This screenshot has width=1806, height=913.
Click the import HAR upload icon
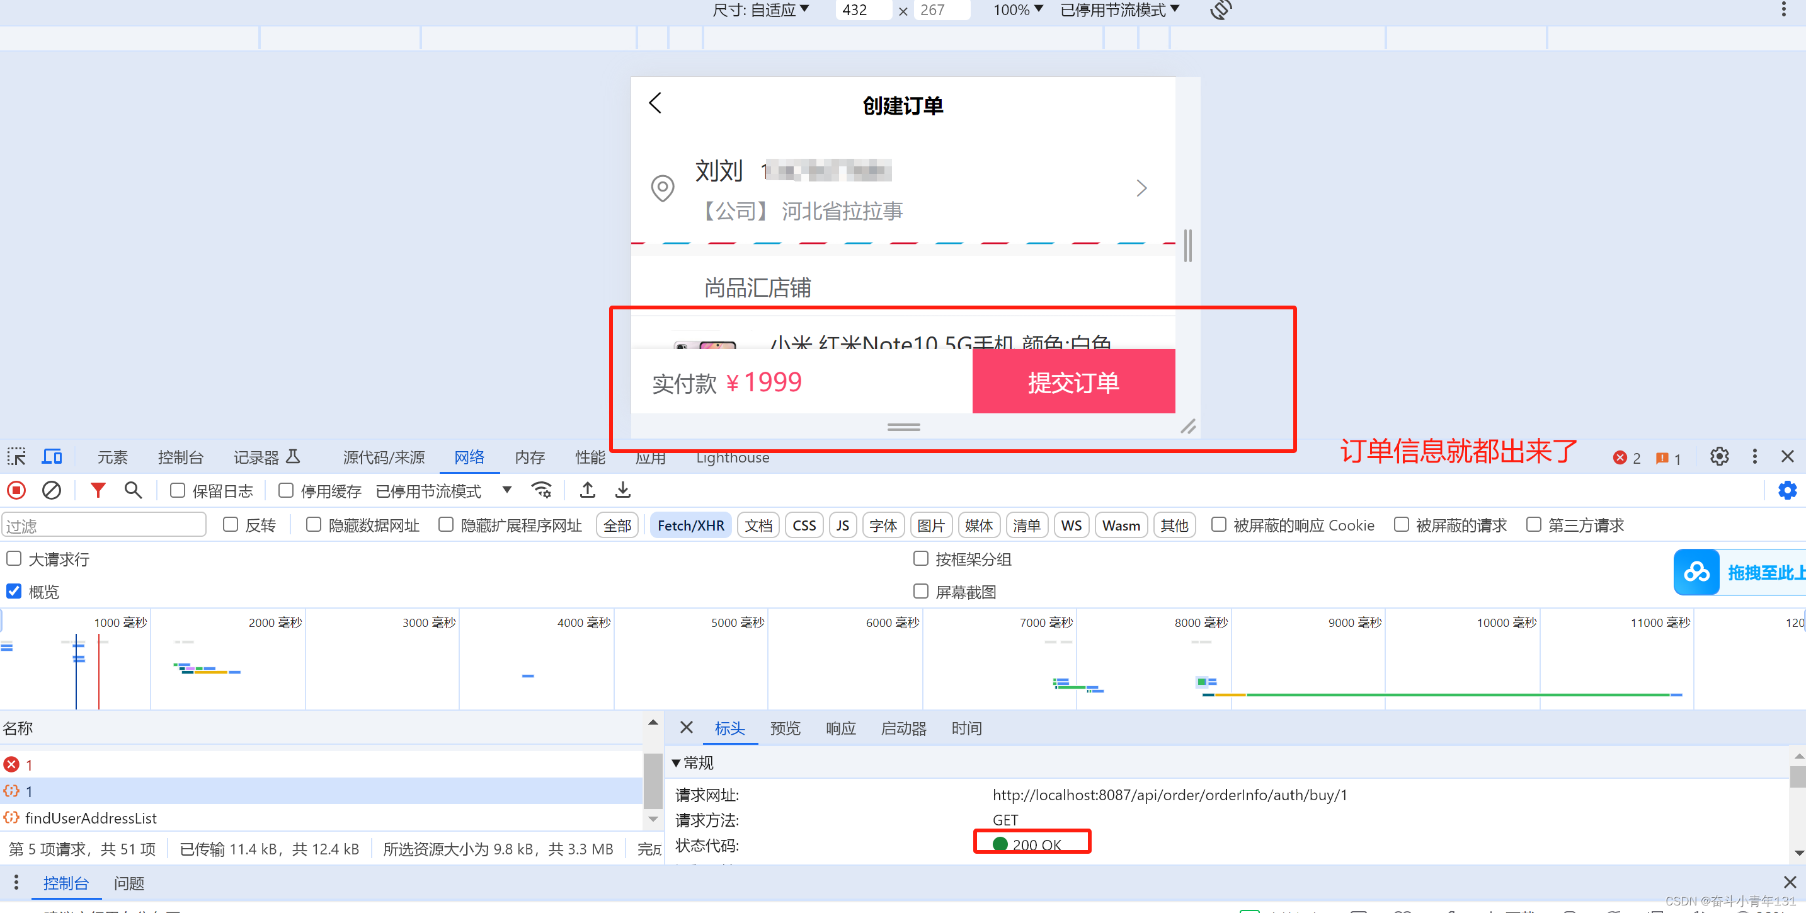(x=588, y=490)
